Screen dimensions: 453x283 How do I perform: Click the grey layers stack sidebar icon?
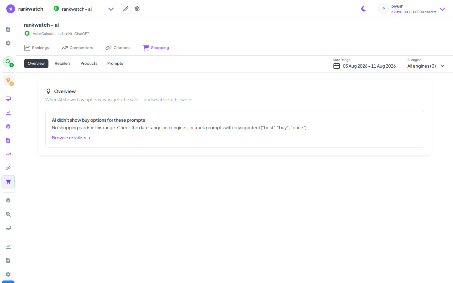(8, 200)
